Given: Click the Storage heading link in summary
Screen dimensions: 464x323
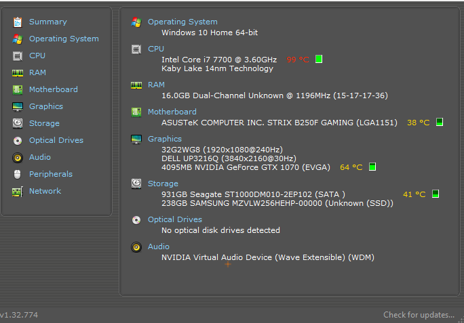Looking at the screenshot, I should pyautogui.click(x=163, y=184).
